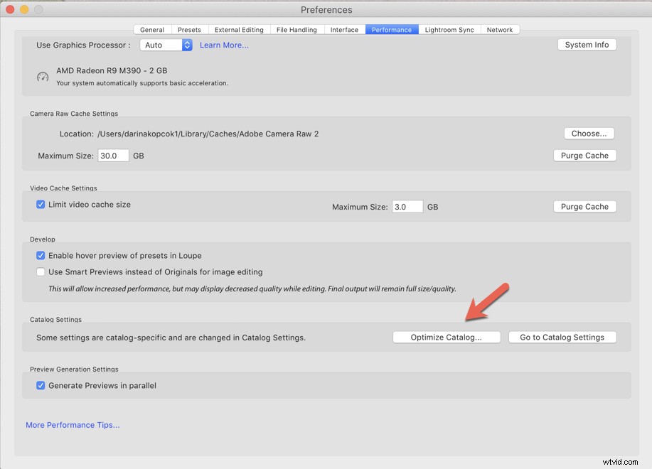Toggle Limit video cache size
The height and width of the screenshot is (469, 652).
41,204
